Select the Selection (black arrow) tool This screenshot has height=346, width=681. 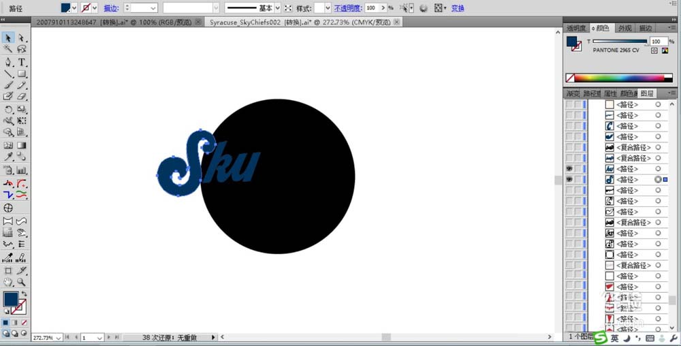click(x=7, y=37)
